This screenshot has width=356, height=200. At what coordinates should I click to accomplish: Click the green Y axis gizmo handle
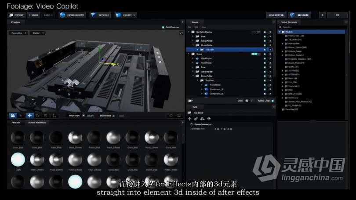point(99,49)
